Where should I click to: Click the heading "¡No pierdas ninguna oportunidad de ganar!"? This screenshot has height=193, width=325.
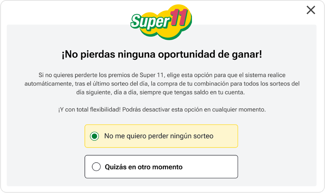pos(162,55)
